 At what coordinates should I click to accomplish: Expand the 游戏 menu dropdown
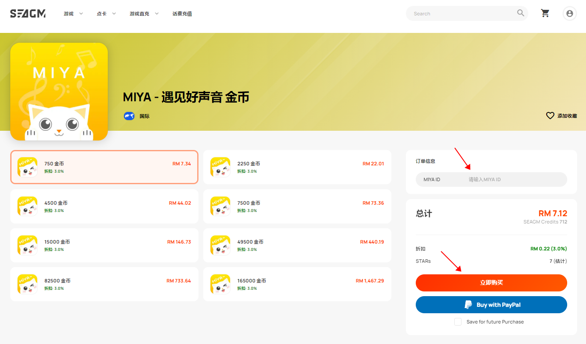pos(74,14)
